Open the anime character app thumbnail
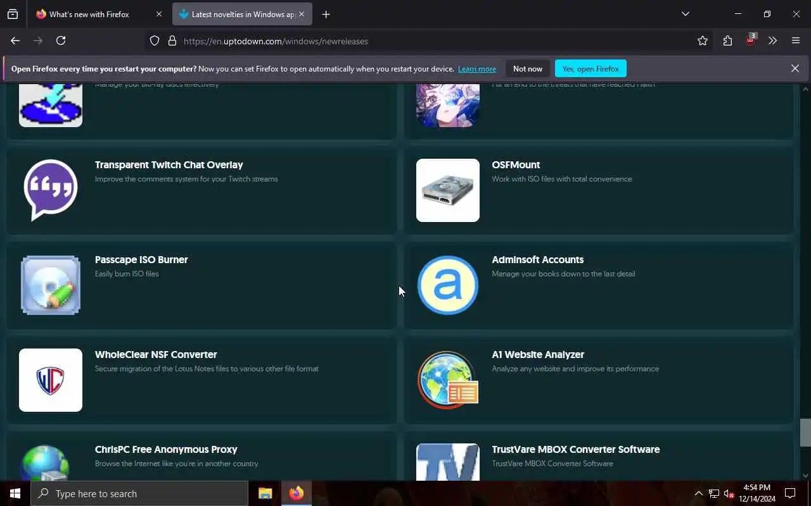The height and width of the screenshot is (506, 811). (x=448, y=104)
